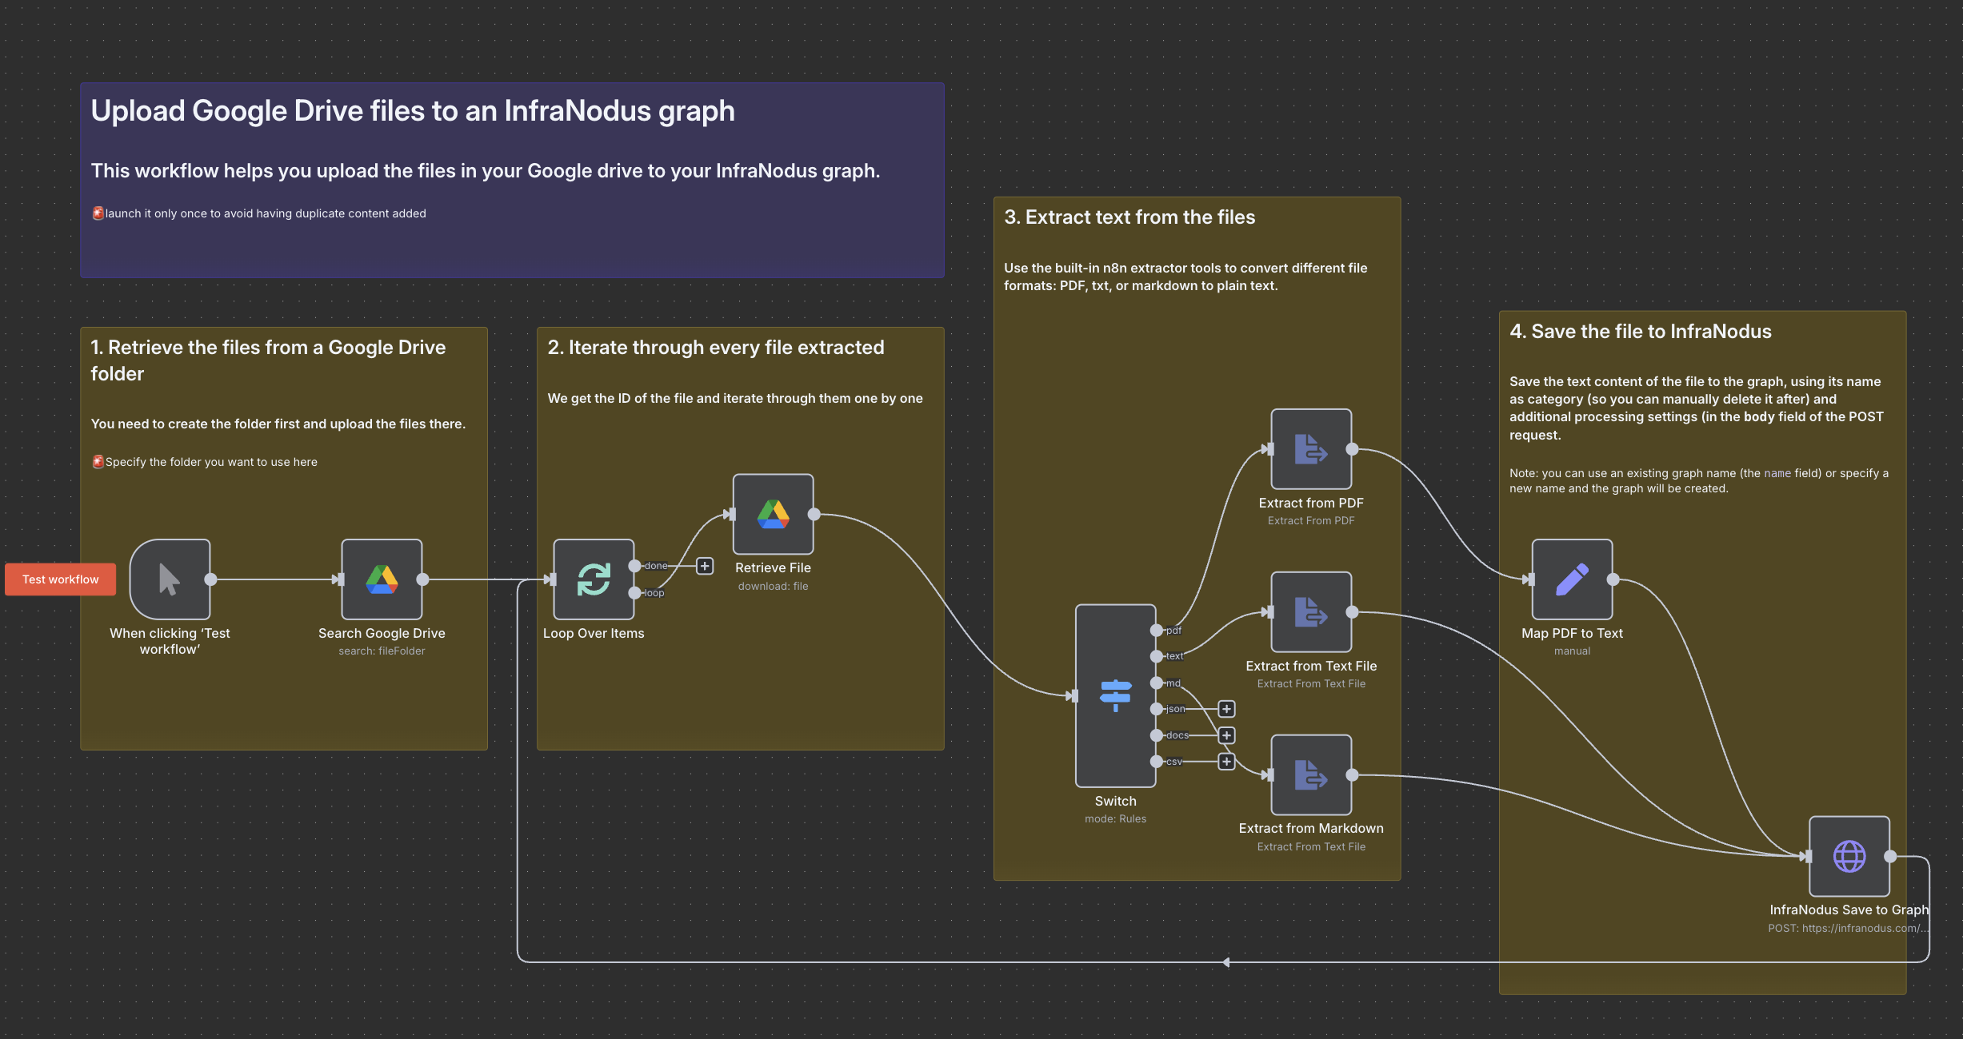This screenshot has width=1963, height=1039.
Task: Click the Map PDF to Text output connector
Action: pyautogui.click(x=1613, y=579)
